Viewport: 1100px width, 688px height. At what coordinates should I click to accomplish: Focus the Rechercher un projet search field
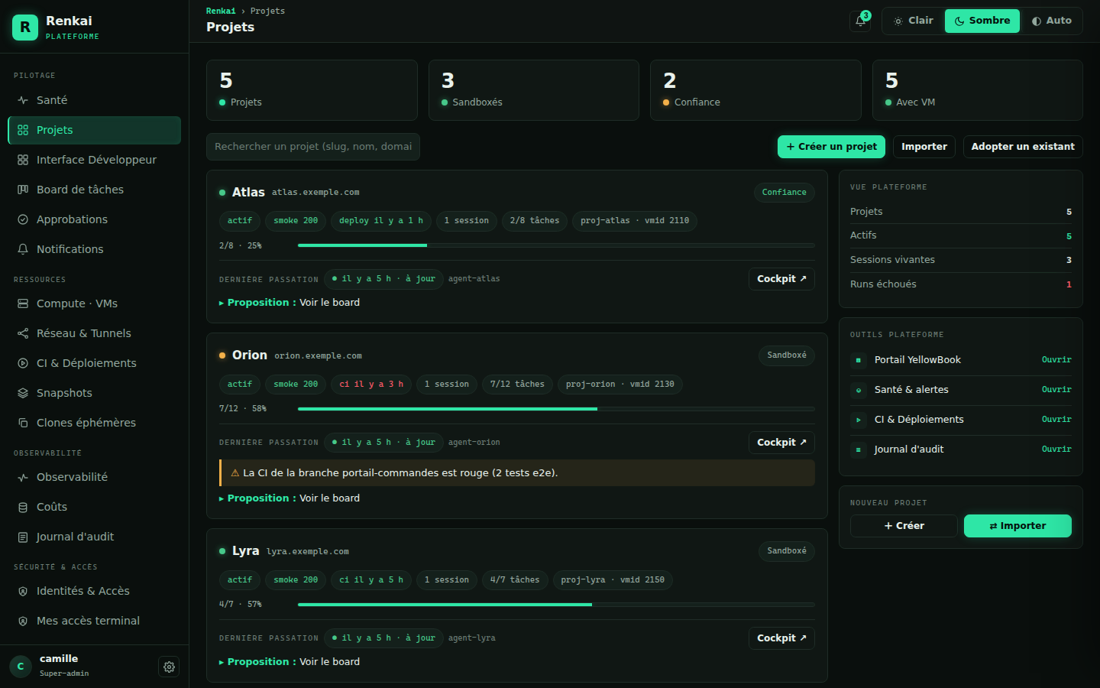pos(313,147)
